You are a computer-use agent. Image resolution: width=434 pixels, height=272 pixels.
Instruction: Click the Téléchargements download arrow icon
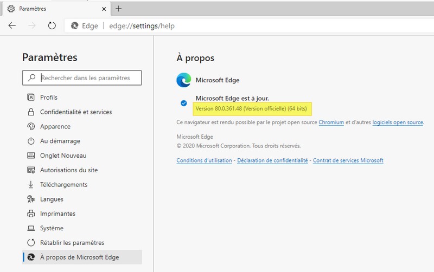coord(30,185)
